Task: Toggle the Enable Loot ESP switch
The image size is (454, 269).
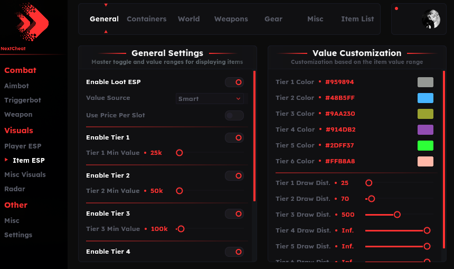Action: (x=234, y=82)
